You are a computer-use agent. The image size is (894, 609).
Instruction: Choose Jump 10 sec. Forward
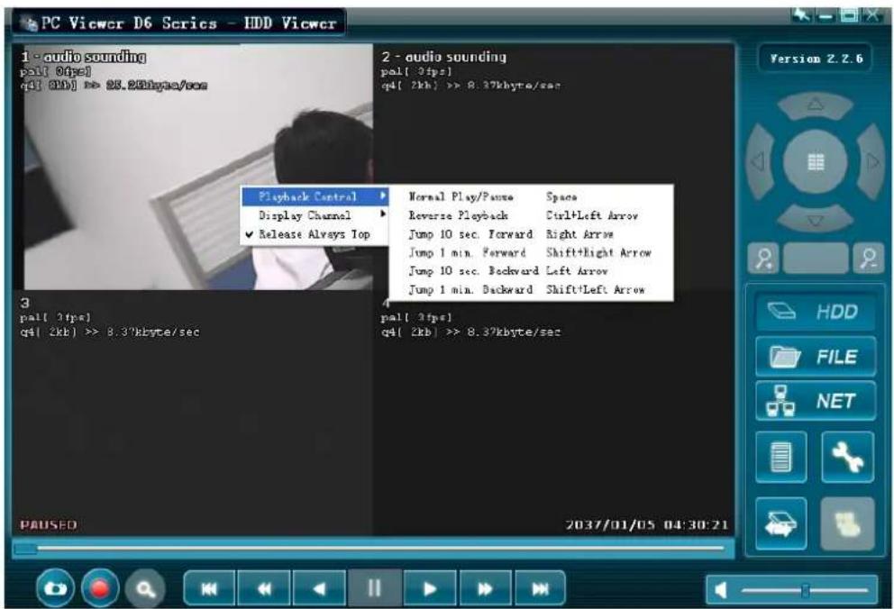point(530,234)
